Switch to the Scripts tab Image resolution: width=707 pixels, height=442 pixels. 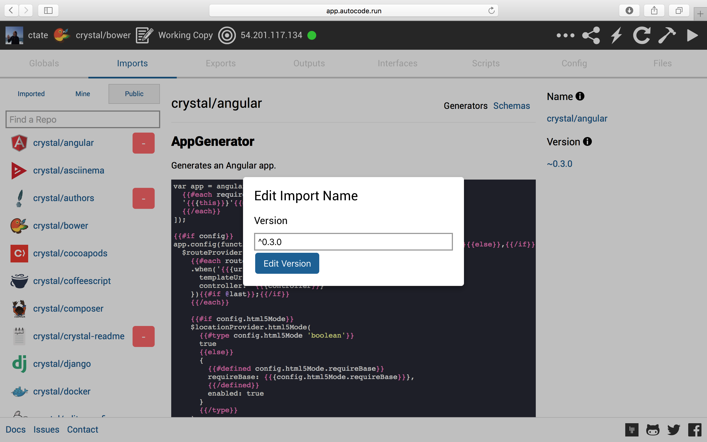(486, 63)
